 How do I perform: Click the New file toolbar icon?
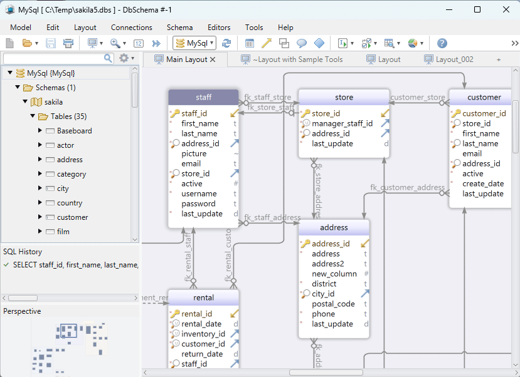10,43
